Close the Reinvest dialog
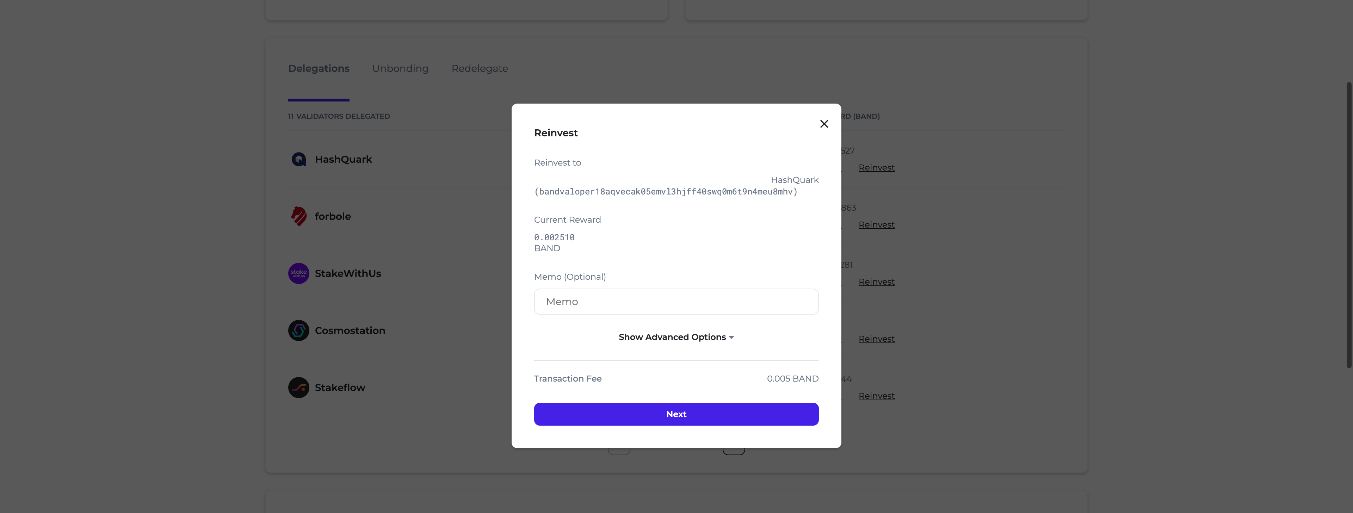 pyautogui.click(x=823, y=124)
